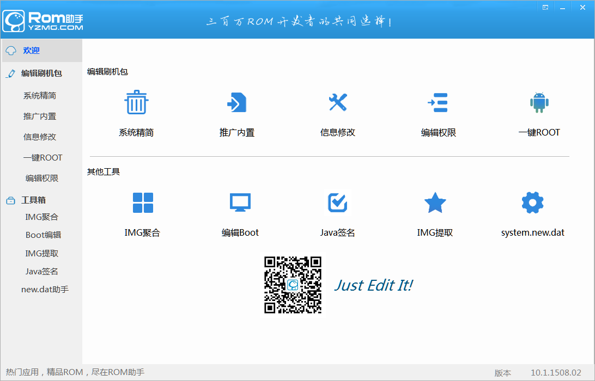This screenshot has width=595, height=381.
Task: Click the 推广内置 label in main panel
Action: tap(237, 133)
